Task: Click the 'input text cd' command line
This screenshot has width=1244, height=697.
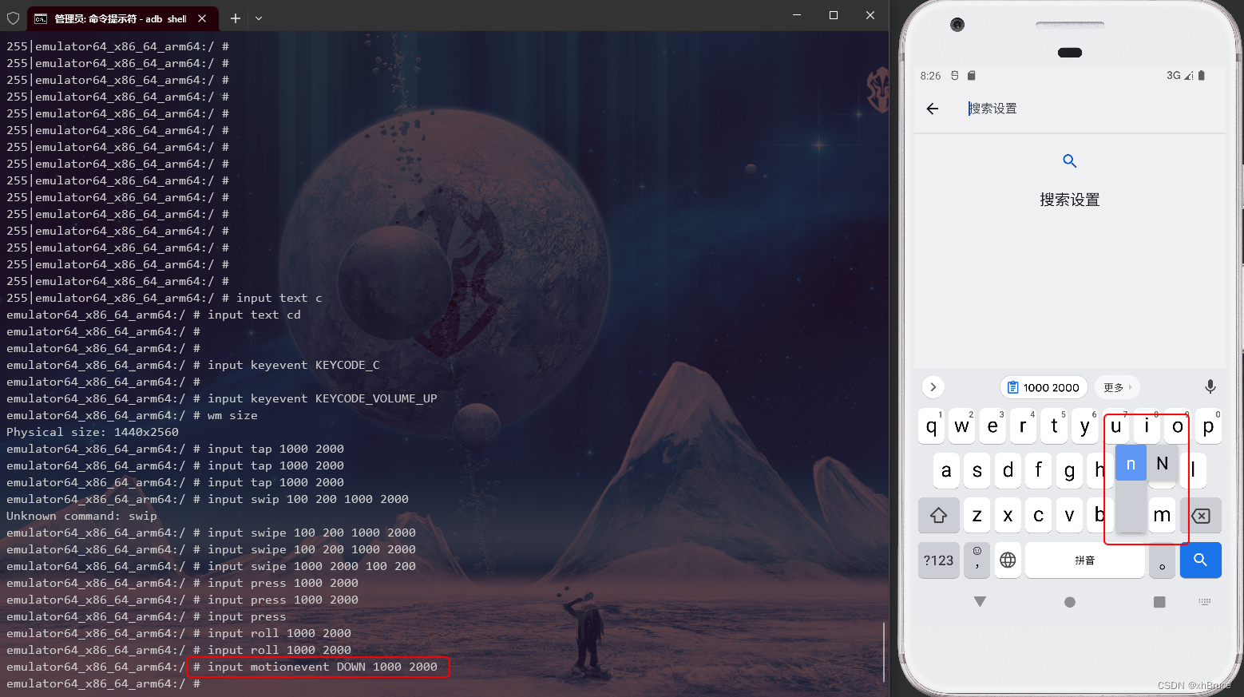Action: tap(254, 315)
